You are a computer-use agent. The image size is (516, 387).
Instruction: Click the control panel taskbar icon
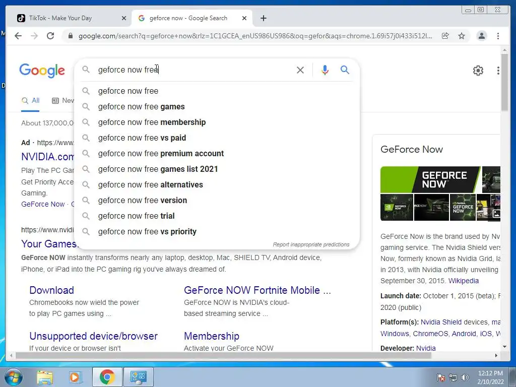tap(138, 377)
